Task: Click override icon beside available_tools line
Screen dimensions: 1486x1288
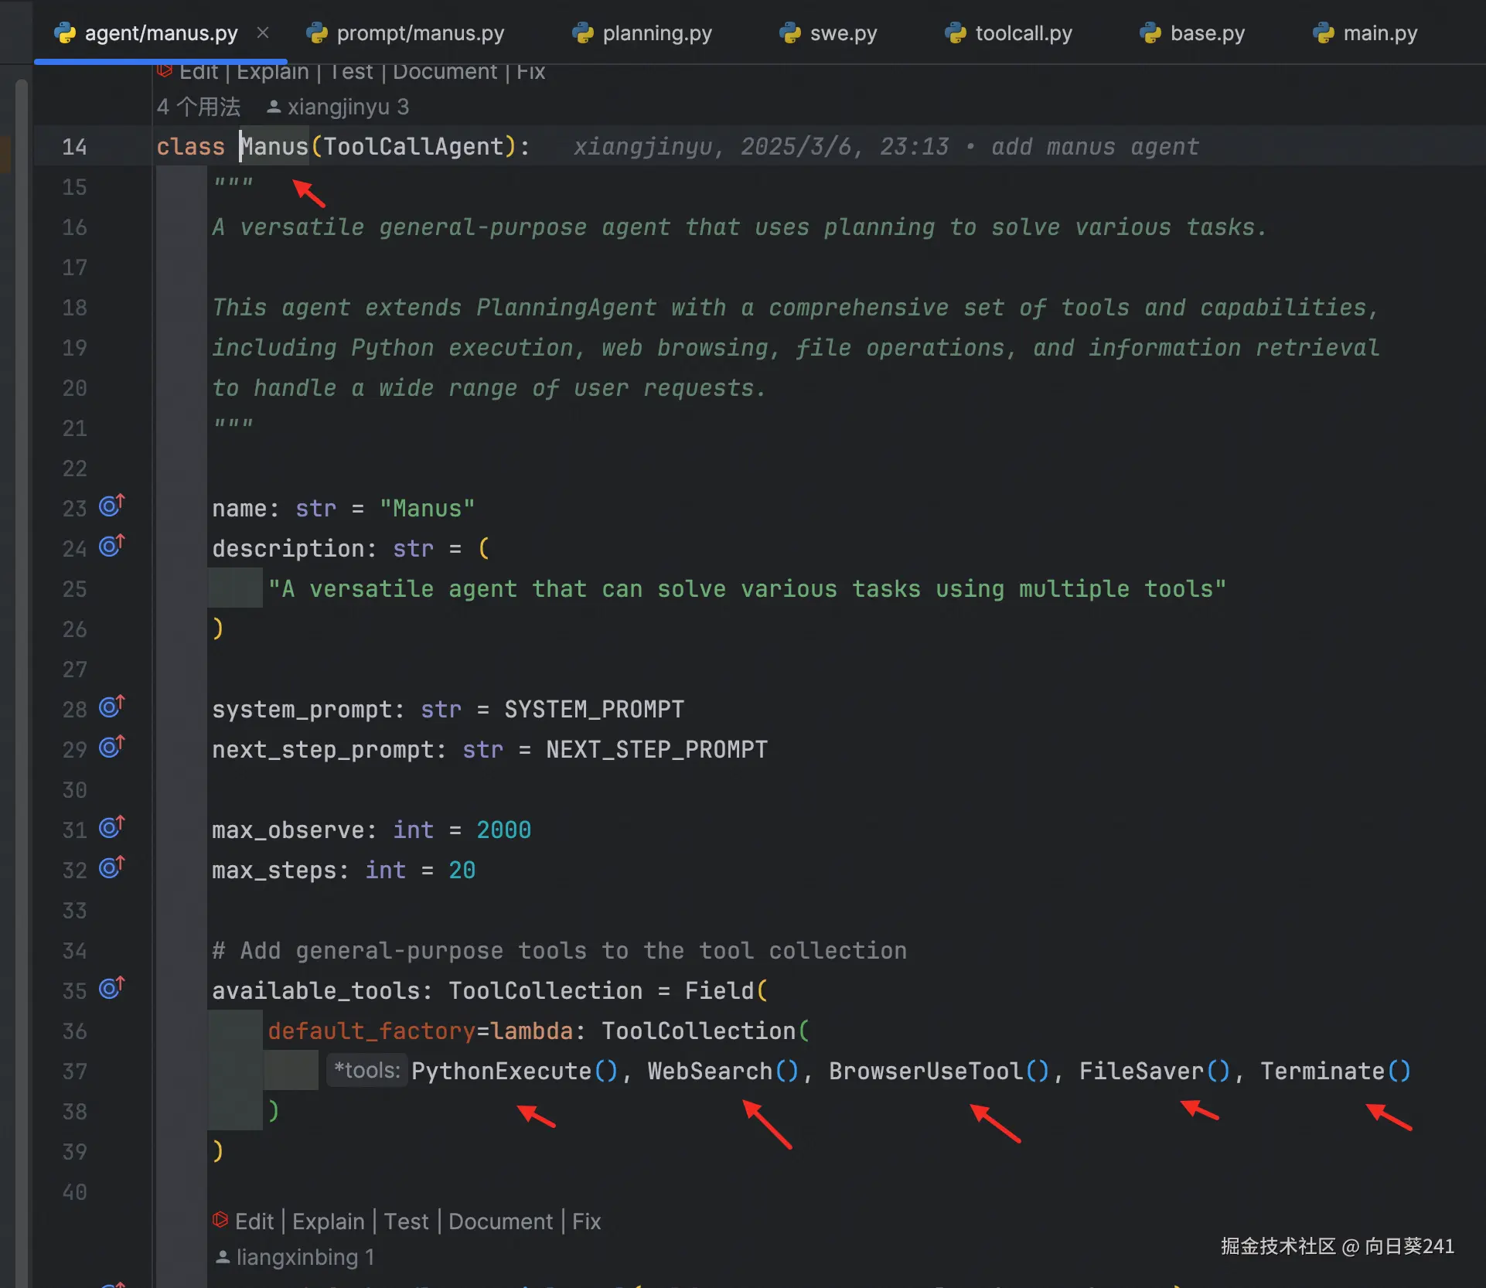Action: 111,989
